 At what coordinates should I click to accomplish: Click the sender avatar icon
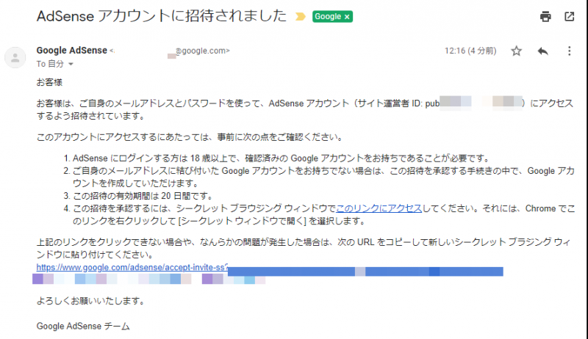click(x=15, y=58)
